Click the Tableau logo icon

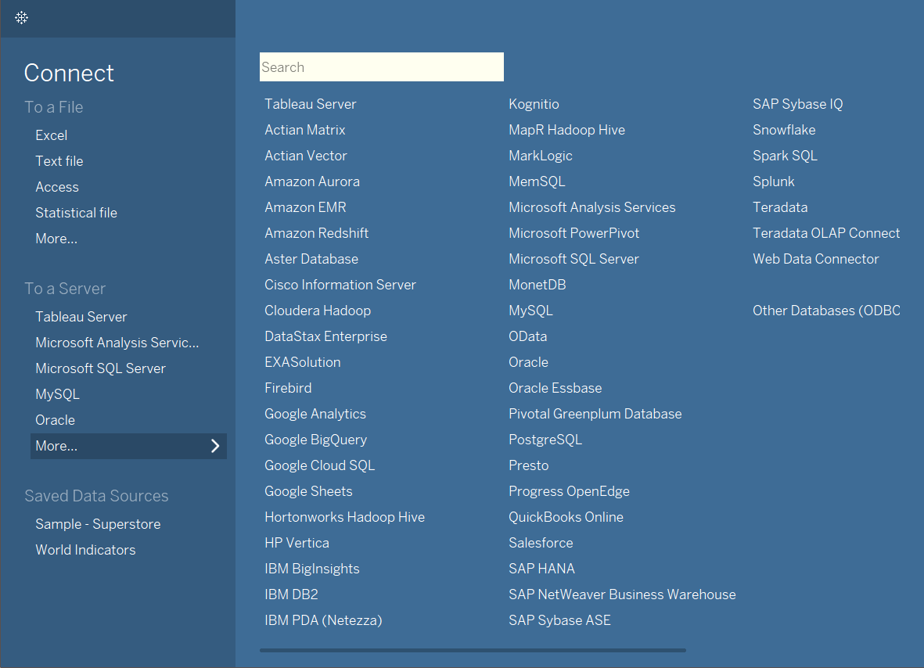pyautogui.click(x=22, y=18)
